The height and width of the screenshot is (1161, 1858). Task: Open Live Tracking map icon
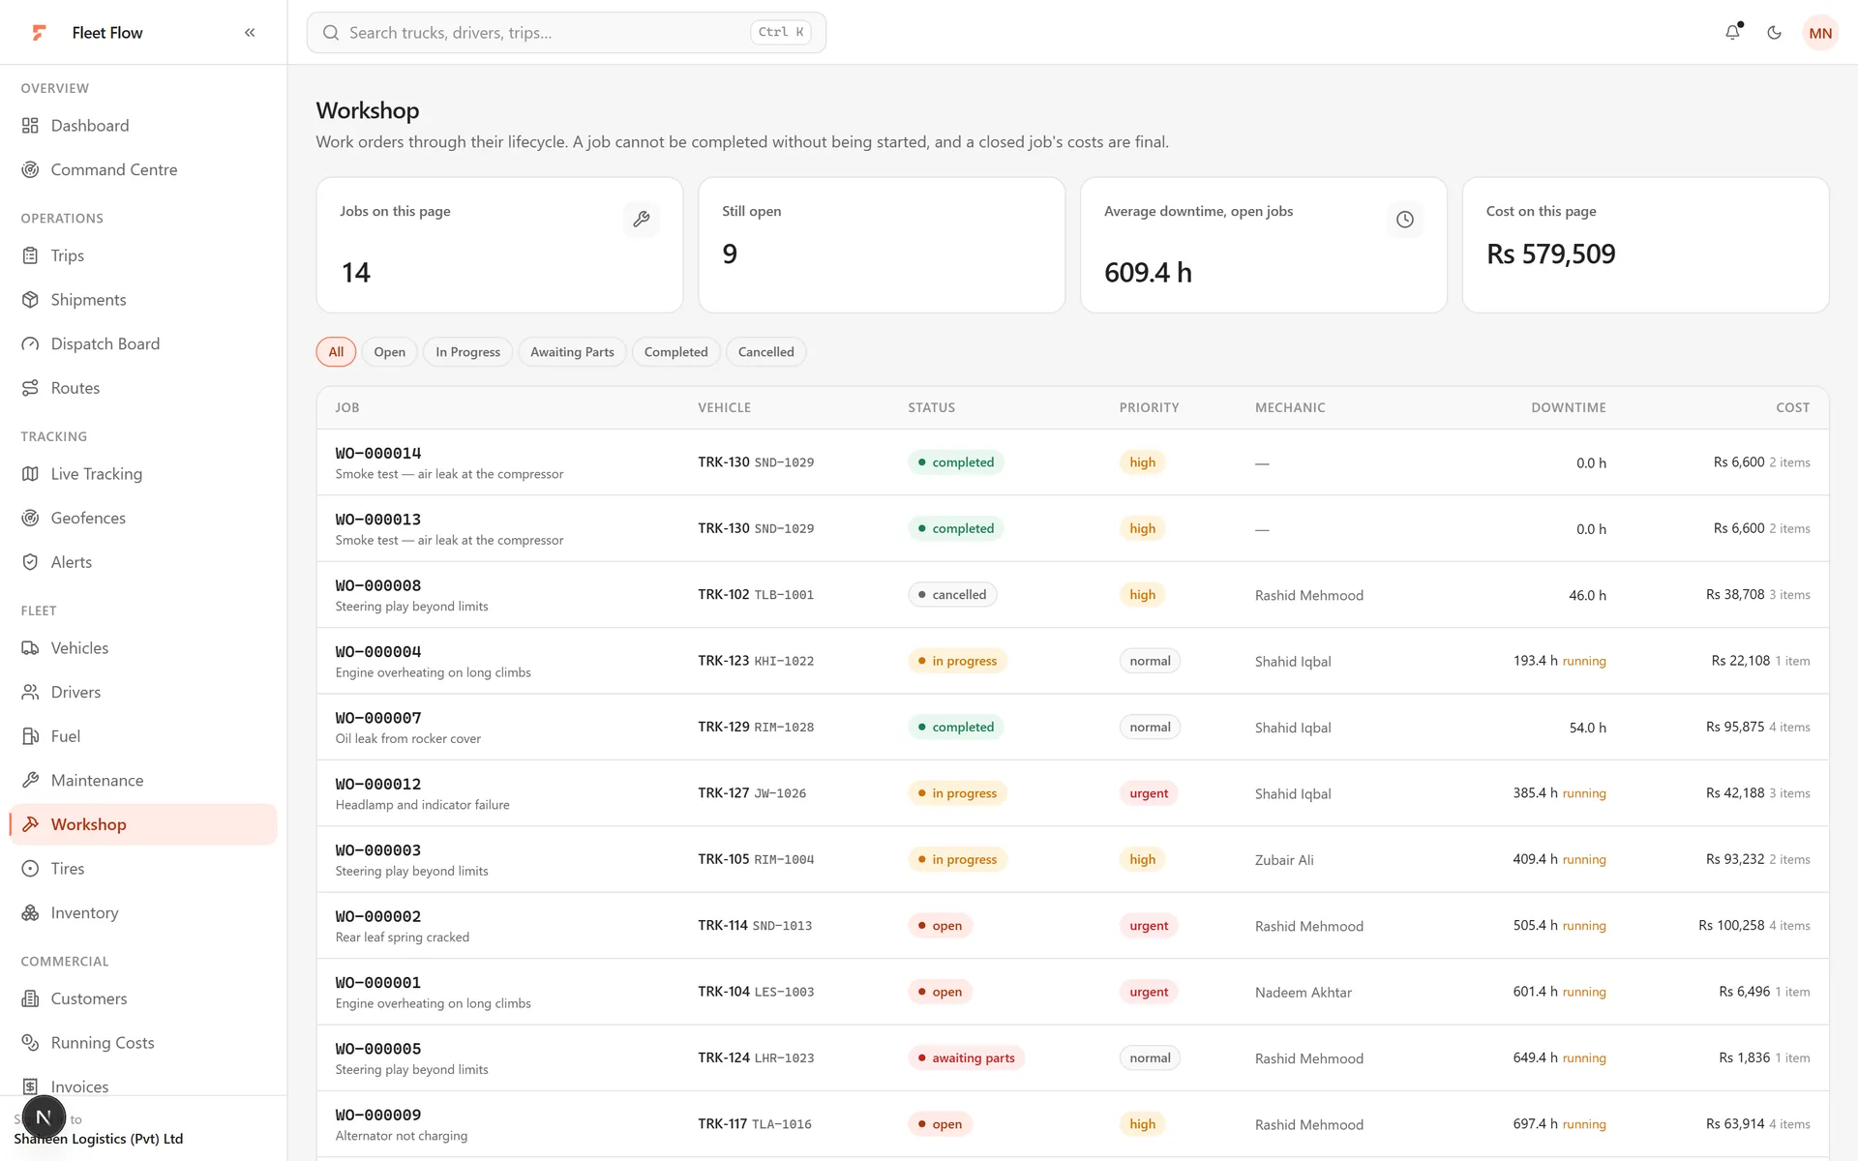pos(31,474)
